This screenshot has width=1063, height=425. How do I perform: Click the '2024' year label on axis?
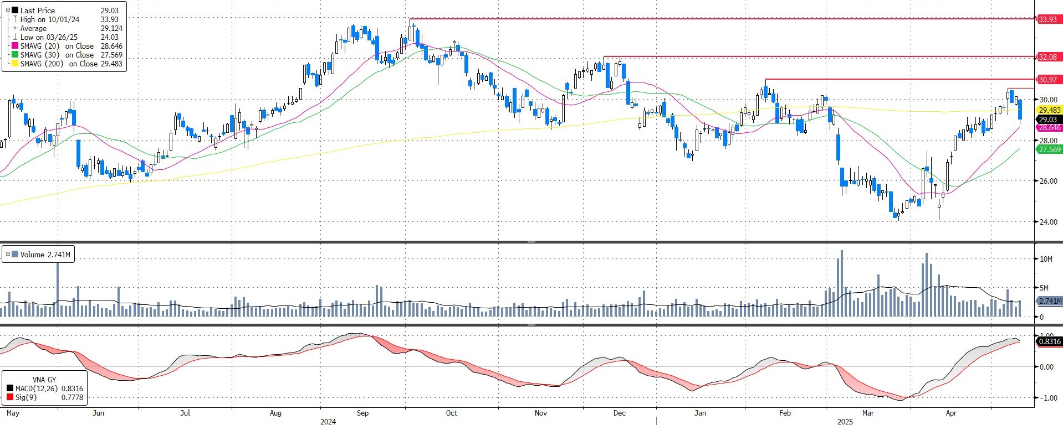328,422
